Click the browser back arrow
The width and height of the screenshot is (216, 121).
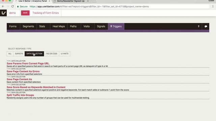(3, 6)
